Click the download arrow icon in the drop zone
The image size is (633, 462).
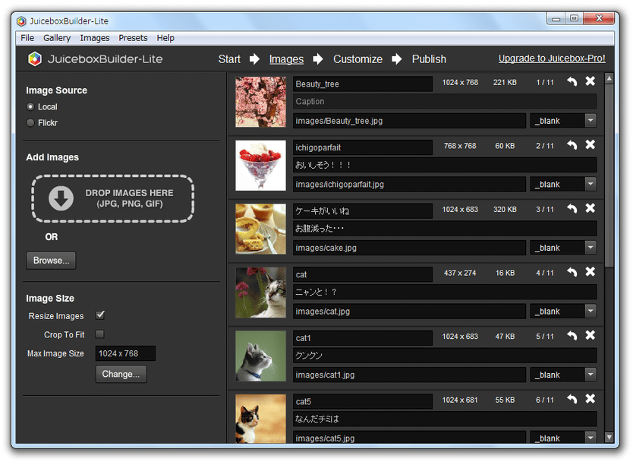tap(61, 198)
